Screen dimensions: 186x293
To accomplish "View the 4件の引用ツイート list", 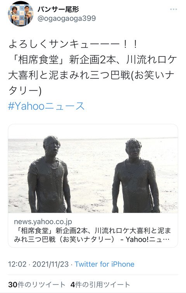I will click(x=100, y=285).
